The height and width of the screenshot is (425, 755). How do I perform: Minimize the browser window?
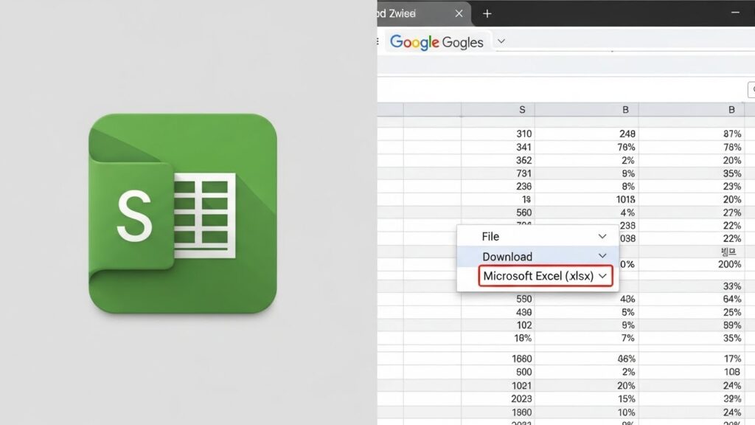(x=735, y=13)
